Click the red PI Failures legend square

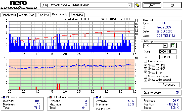(51, 97)
